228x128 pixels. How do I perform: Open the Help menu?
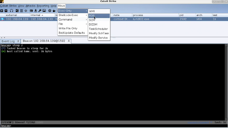pyautogui.click(x=53, y=6)
